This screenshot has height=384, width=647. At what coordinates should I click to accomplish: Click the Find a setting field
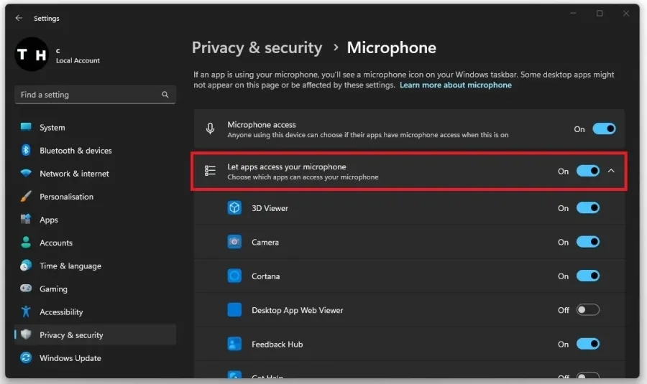click(x=96, y=95)
